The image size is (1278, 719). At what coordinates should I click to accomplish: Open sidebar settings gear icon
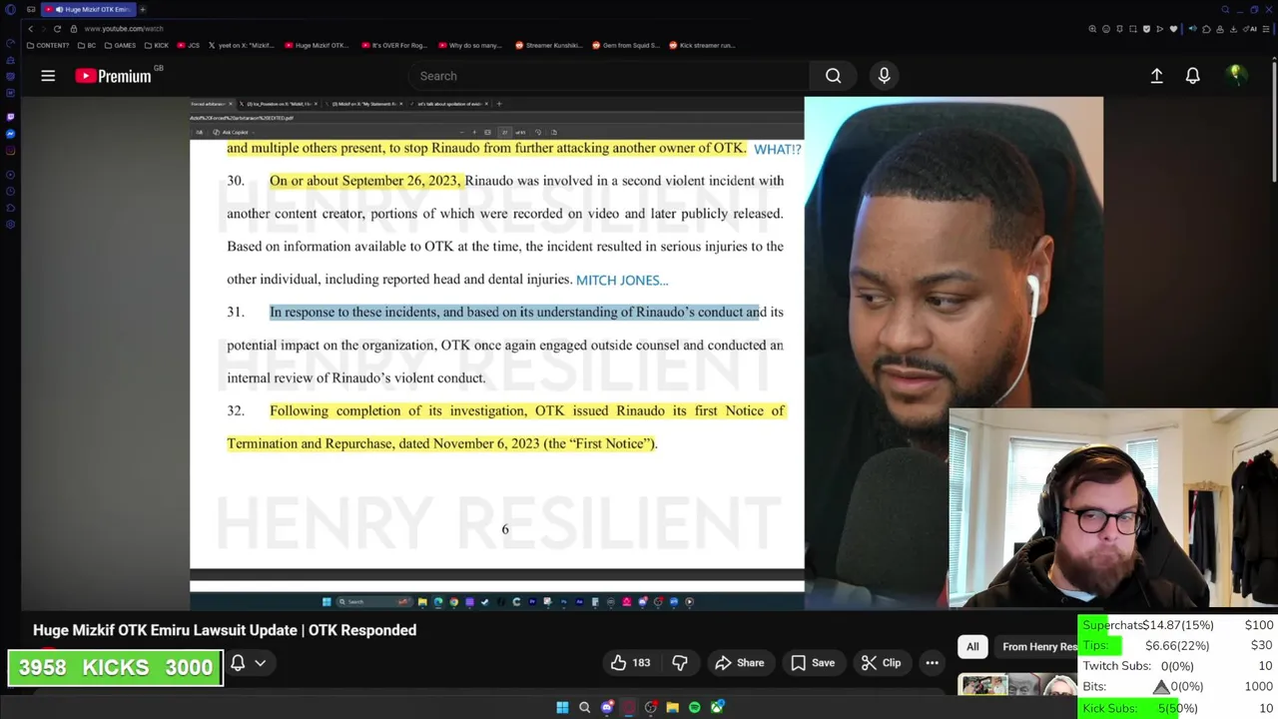(x=11, y=225)
